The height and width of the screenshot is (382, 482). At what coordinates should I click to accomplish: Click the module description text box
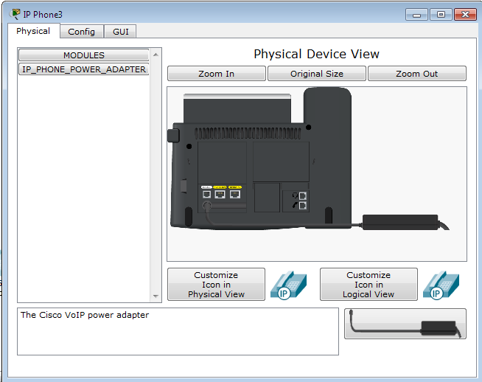point(178,331)
